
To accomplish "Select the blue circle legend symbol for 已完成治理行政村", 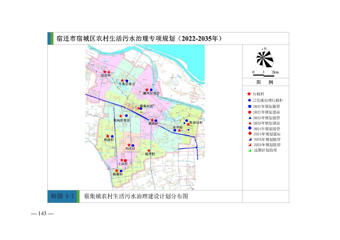I will (x=249, y=100).
